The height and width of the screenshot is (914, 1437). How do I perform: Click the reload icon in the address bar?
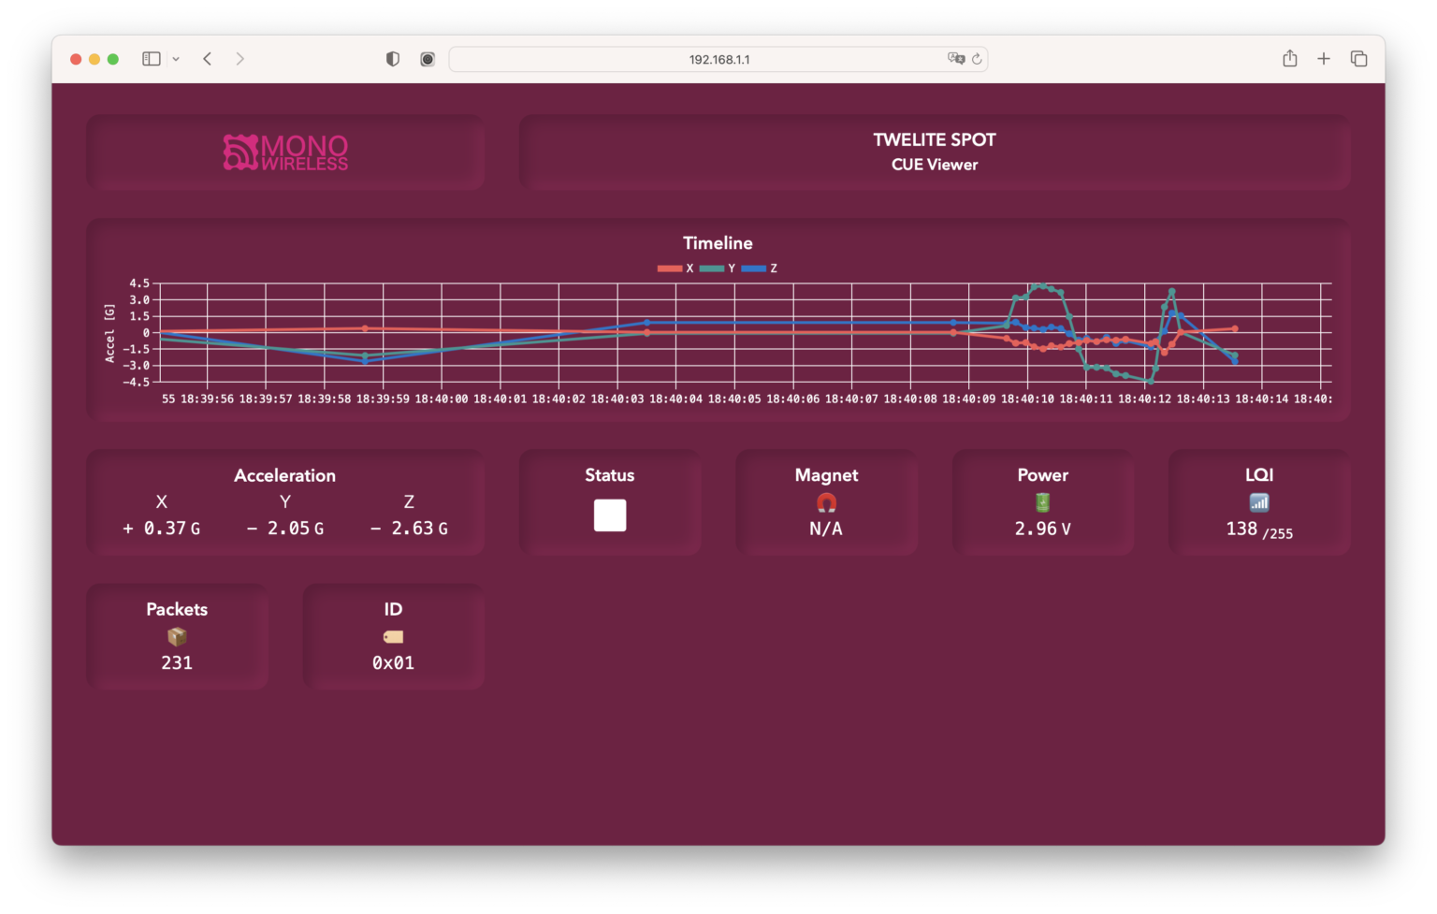[x=977, y=58]
